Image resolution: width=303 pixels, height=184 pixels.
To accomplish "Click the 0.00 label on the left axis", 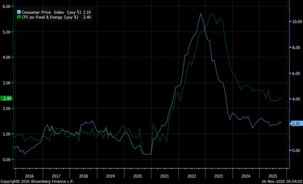I will click(6, 160).
